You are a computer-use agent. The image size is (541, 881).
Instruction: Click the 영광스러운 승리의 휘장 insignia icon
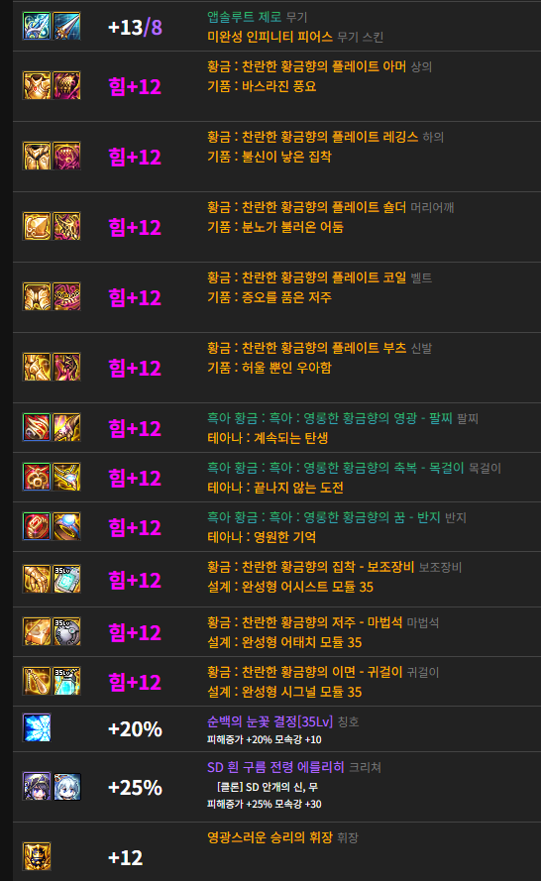coord(37,857)
